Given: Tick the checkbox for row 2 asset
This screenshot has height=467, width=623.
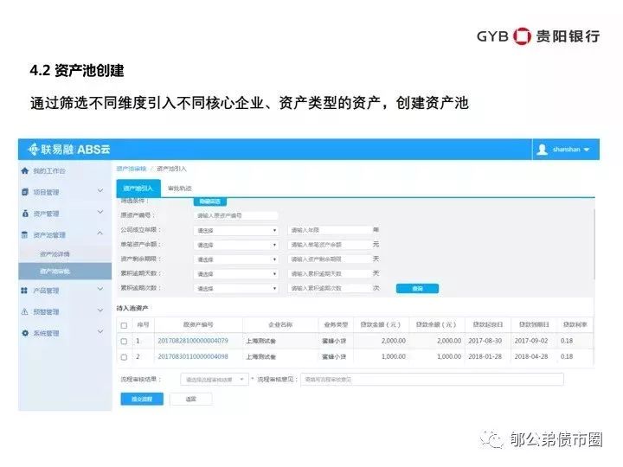Looking at the screenshot, I should coord(124,356).
